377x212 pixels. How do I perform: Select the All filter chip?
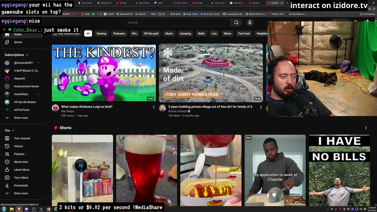(88, 34)
